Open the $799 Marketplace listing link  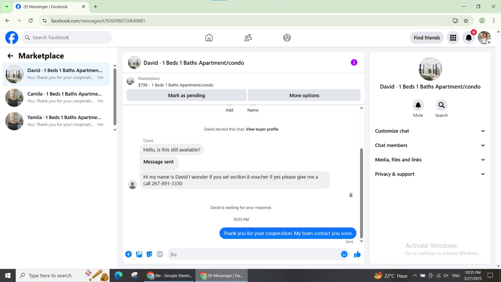[176, 85]
